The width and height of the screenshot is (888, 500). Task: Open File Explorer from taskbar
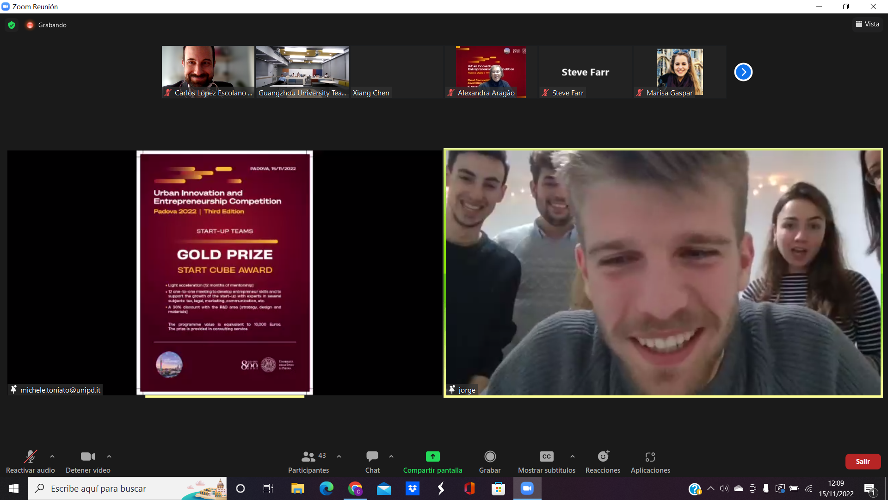(297, 488)
